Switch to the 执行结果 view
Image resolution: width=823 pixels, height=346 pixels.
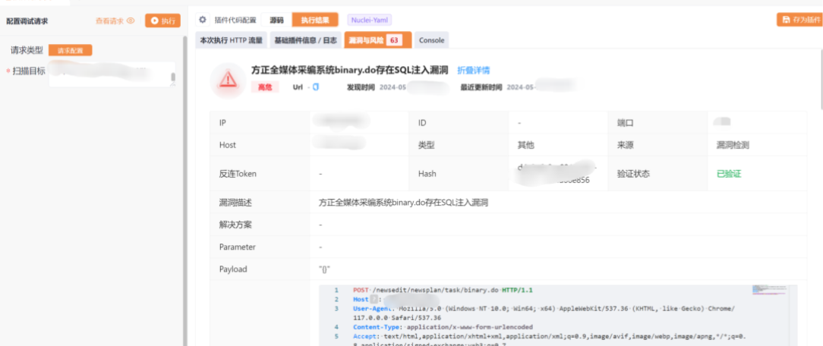[x=315, y=20]
